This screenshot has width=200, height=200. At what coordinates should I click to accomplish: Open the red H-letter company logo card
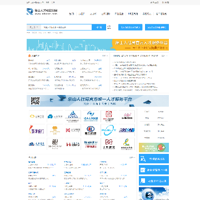(73, 144)
